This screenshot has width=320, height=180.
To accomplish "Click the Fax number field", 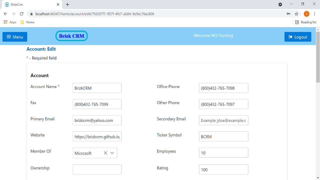I will click(x=97, y=104).
